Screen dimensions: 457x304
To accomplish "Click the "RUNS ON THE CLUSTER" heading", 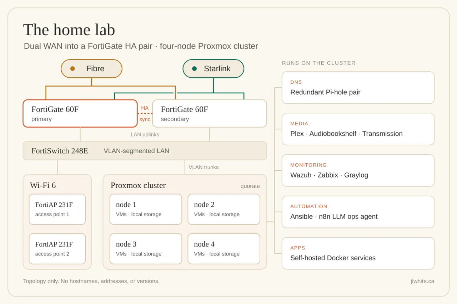I will coord(319,63).
